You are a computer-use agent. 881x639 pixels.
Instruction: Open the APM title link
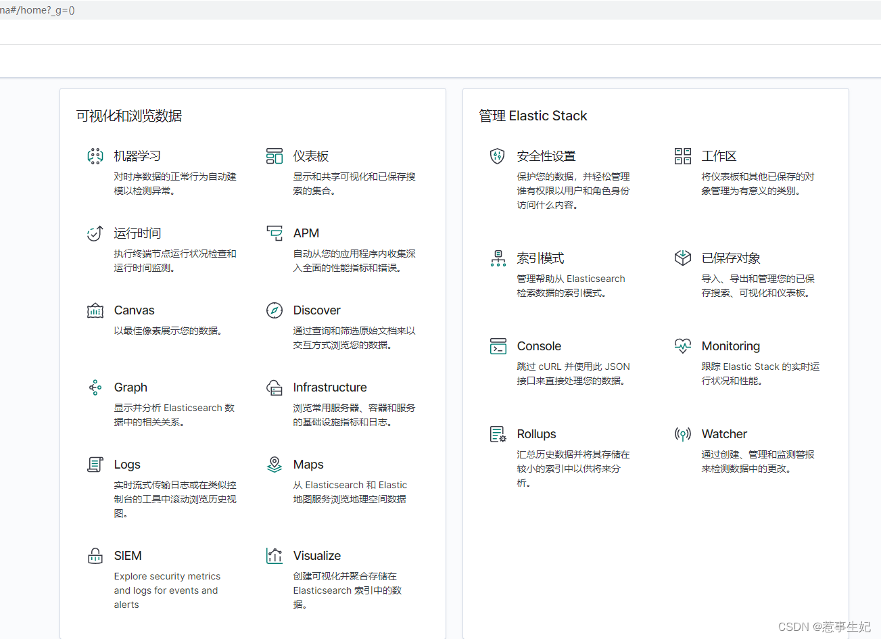pyautogui.click(x=306, y=233)
